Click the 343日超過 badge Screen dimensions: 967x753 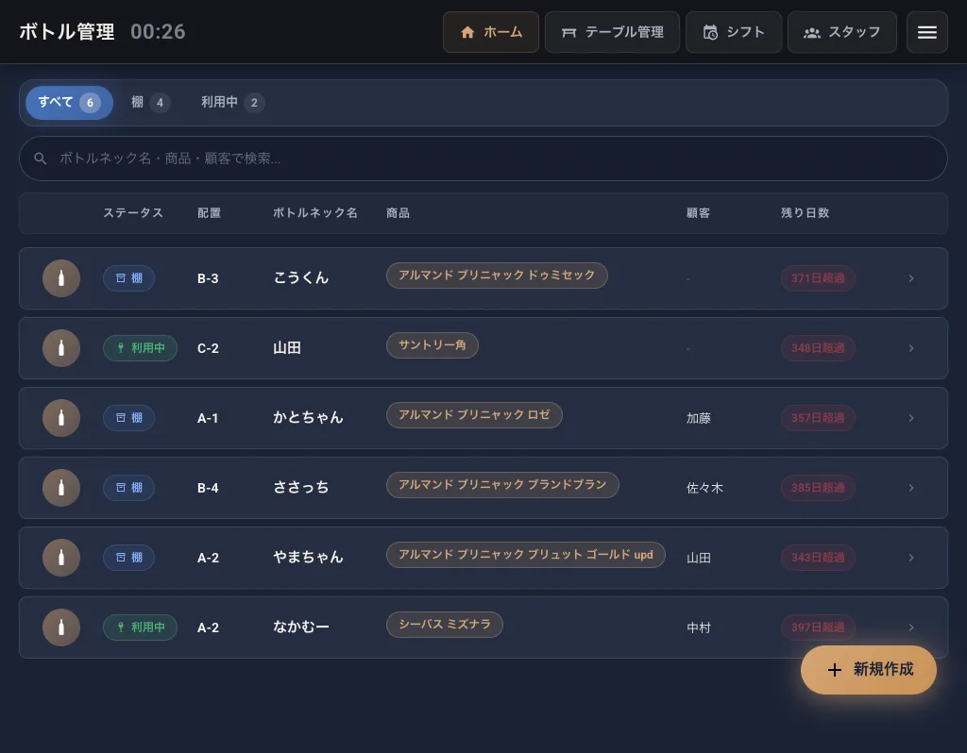tap(818, 558)
